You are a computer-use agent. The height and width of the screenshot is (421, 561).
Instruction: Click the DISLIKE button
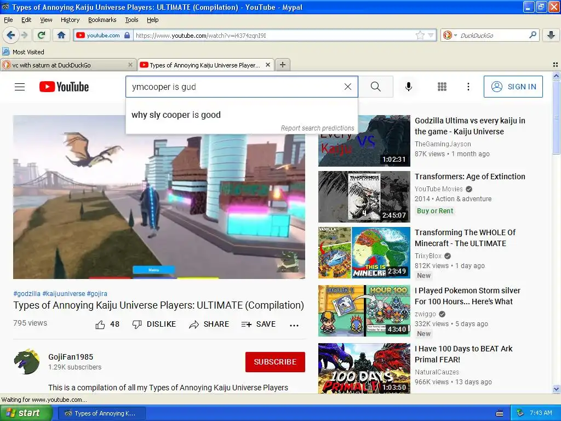(x=154, y=325)
